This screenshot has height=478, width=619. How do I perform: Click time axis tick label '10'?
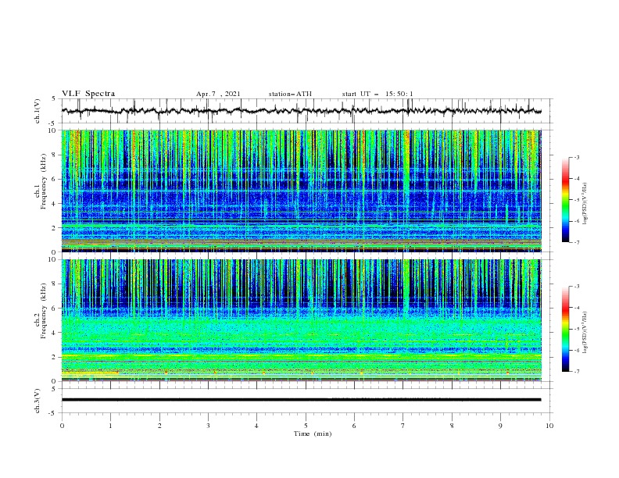coord(549,426)
